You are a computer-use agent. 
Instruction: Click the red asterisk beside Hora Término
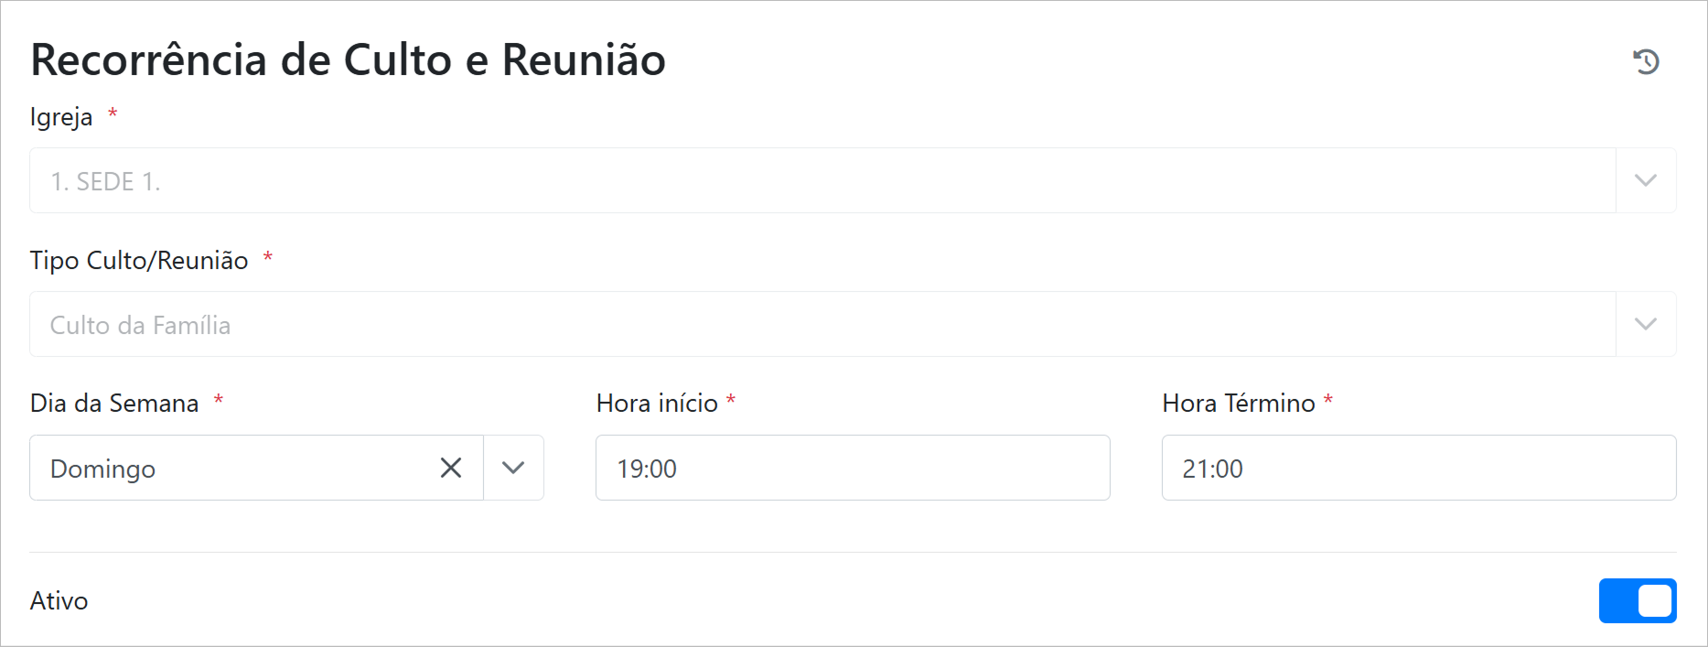(x=1327, y=401)
